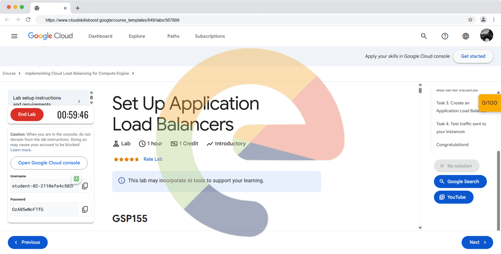Viewport: 501px width, 254px height.
Task: Click the main content scrollbar up arrow
Action: 420,85
